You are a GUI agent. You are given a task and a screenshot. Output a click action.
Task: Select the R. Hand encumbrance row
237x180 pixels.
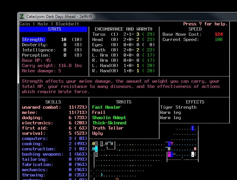[x=123, y=71]
